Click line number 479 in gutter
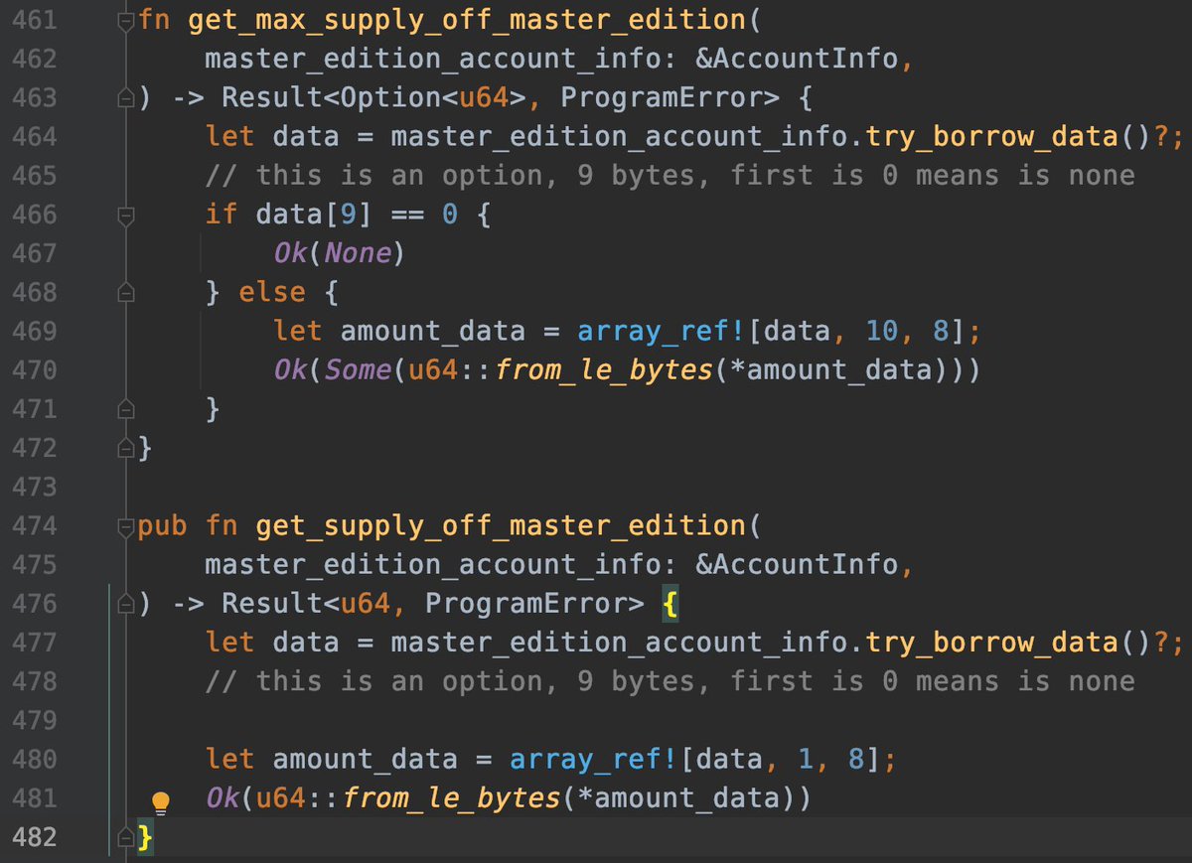Screen dimensions: 1192x863 tap(36, 720)
